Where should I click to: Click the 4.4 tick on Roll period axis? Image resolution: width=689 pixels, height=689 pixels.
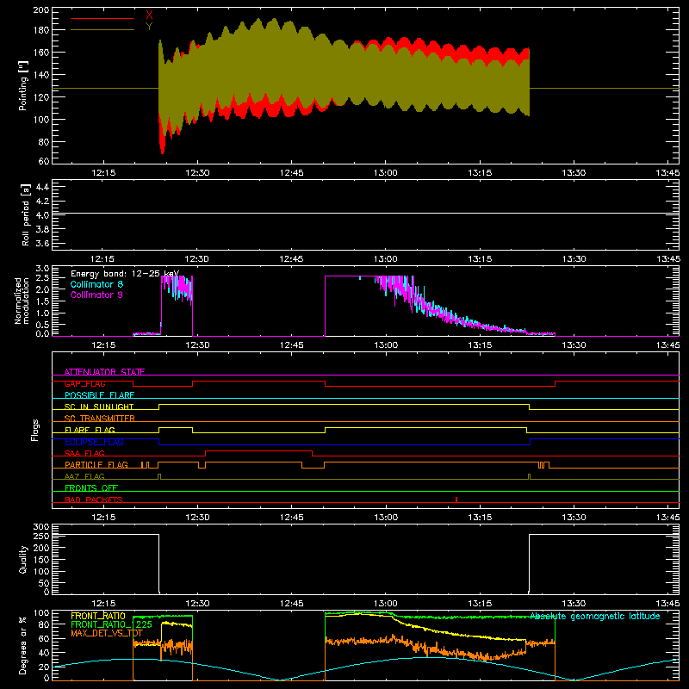pos(42,187)
